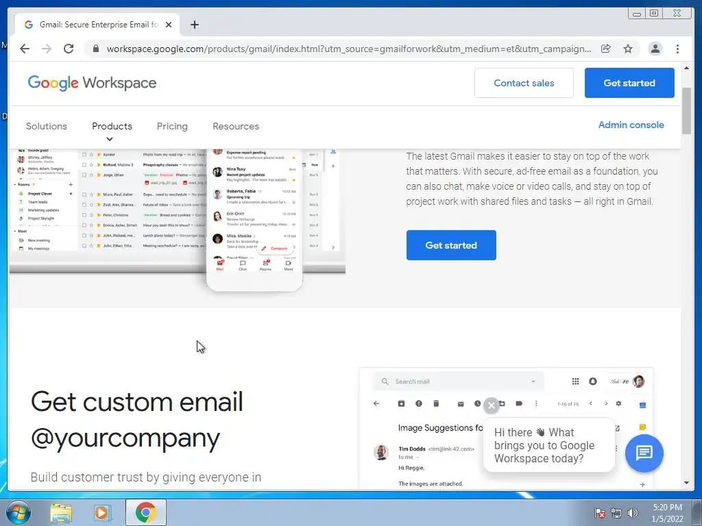The width and height of the screenshot is (702, 526).
Task: Dismiss the chat greeting with the X icon
Action: [x=491, y=405]
